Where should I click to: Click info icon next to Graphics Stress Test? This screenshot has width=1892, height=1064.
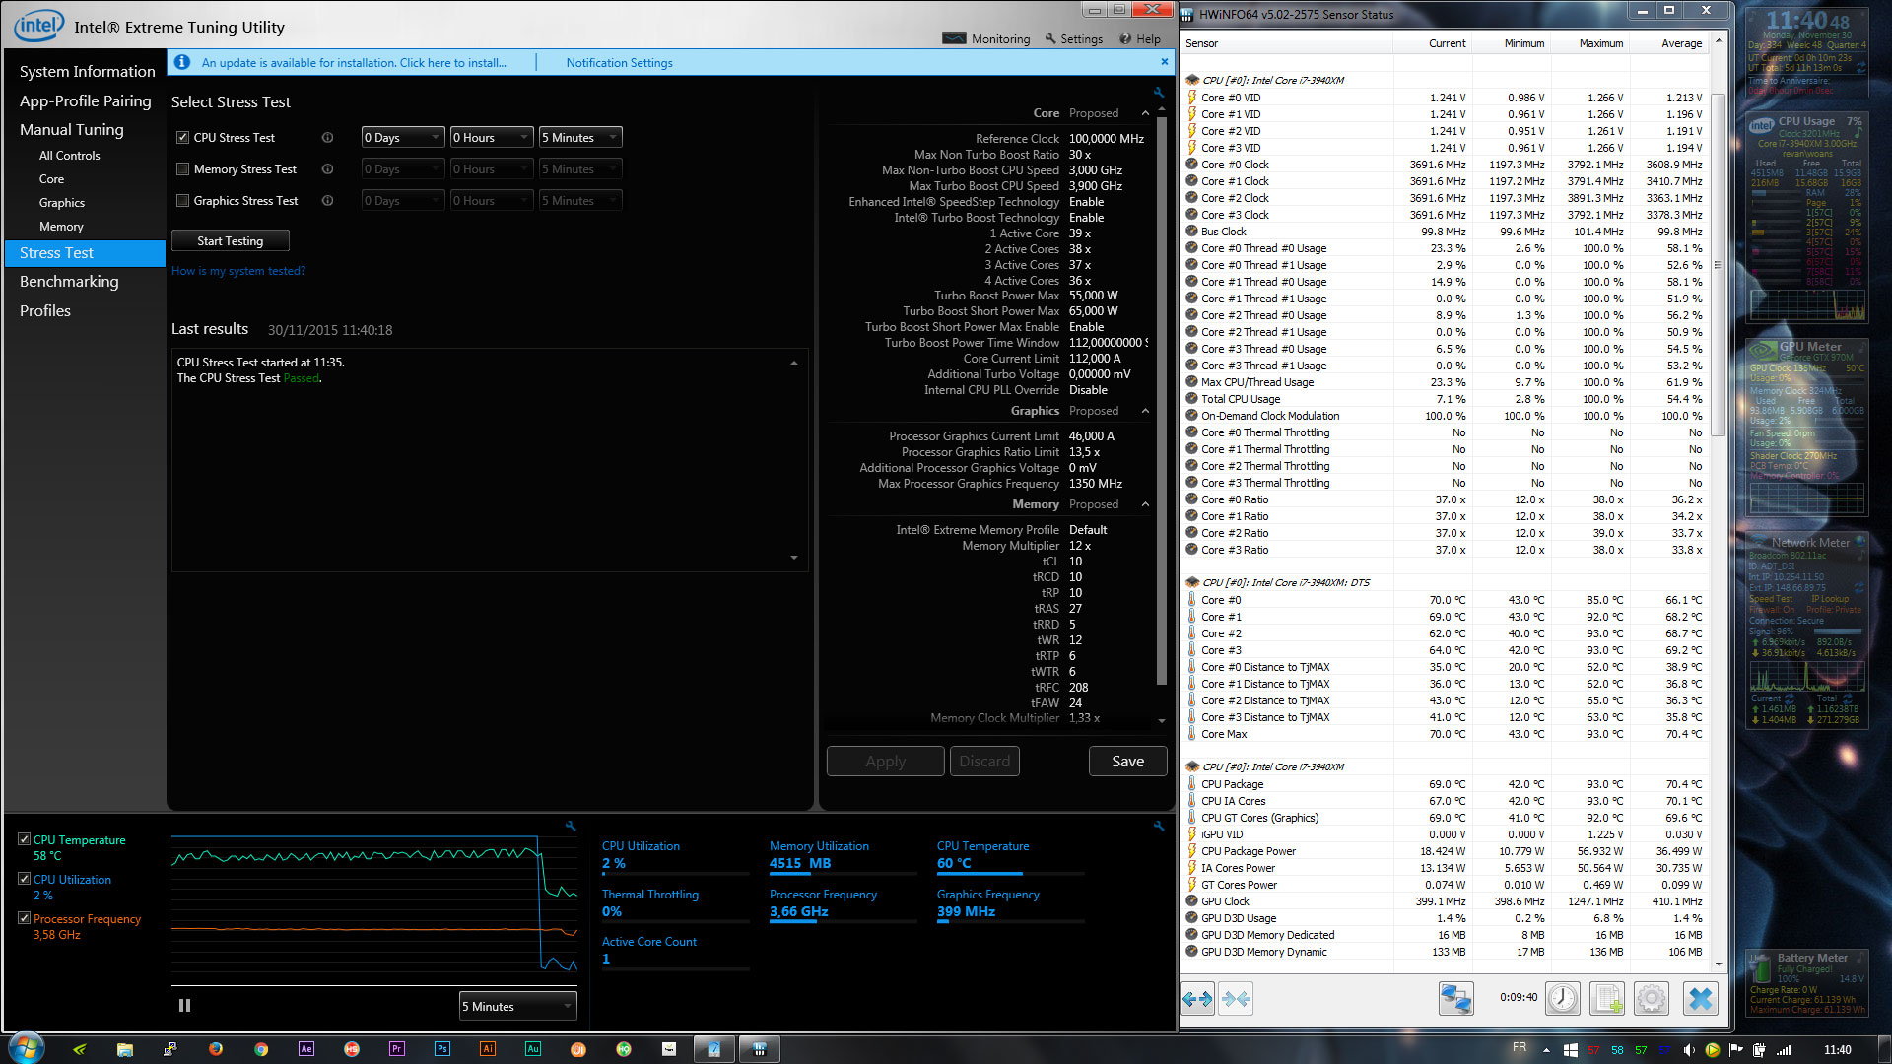[327, 201]
